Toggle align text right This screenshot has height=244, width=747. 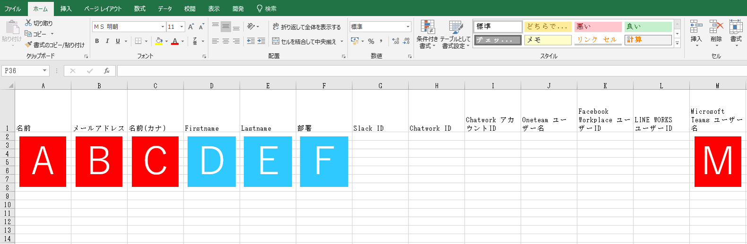[236, 41]
